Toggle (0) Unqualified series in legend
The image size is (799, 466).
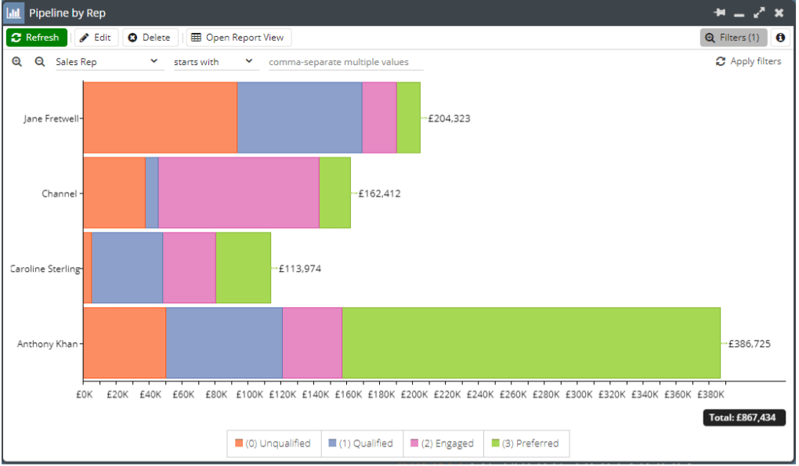[273, 443]
